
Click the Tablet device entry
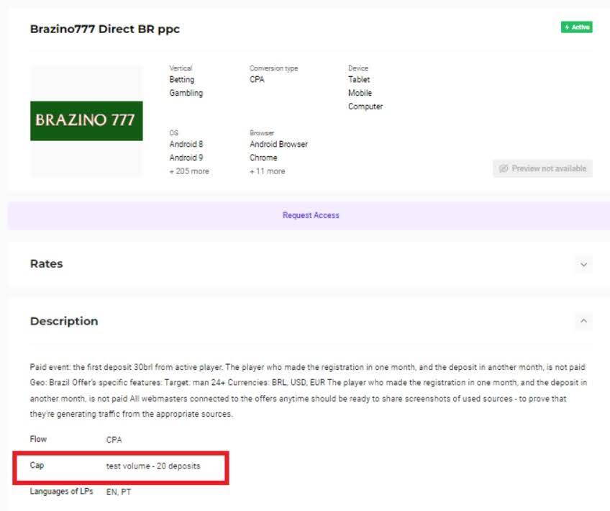359,80
